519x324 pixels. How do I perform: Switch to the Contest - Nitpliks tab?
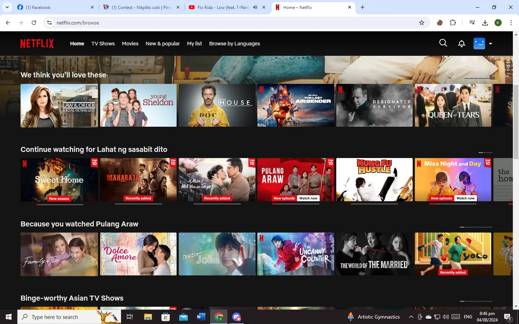pyautogui.click(x=142, y=7)
